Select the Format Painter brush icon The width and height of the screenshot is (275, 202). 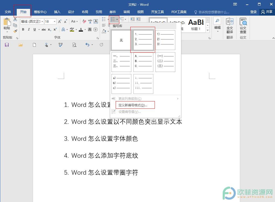(15, 31)
